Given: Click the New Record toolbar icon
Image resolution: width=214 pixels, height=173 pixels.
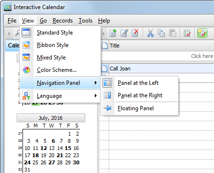Looking at the screenshot, I should click(113, 33).
